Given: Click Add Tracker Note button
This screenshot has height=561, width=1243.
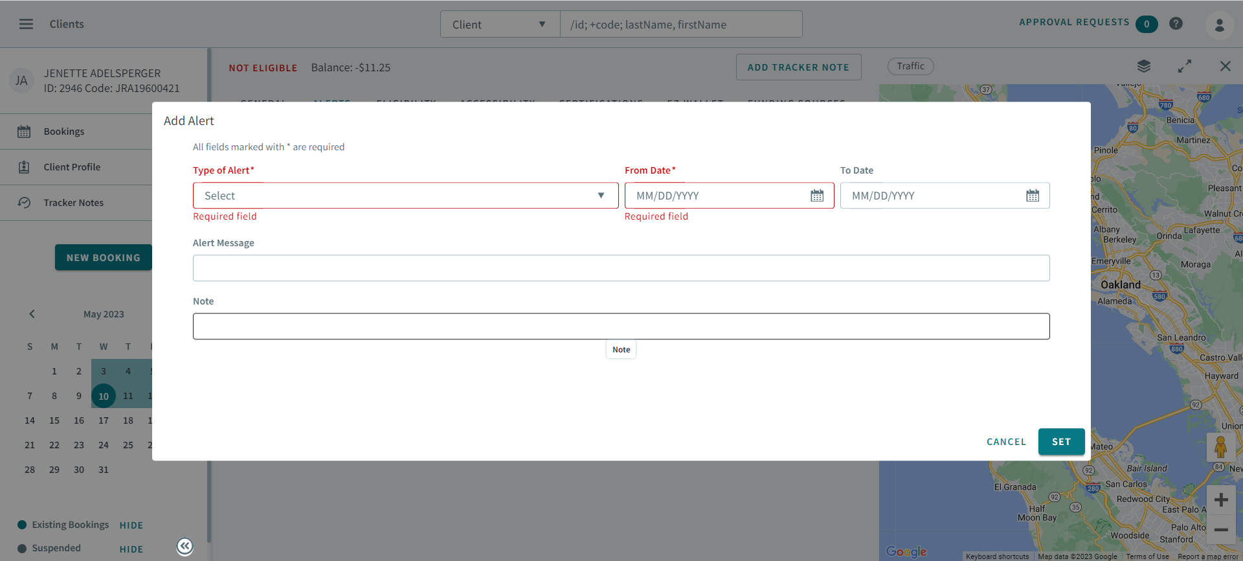Looking at the screenshot, I should [798, 67].
